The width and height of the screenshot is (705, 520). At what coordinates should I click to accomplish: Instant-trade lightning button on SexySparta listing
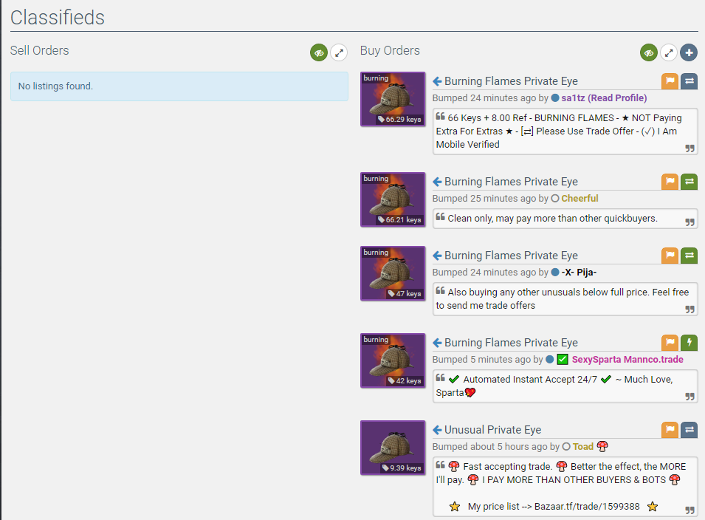point(689,343)
